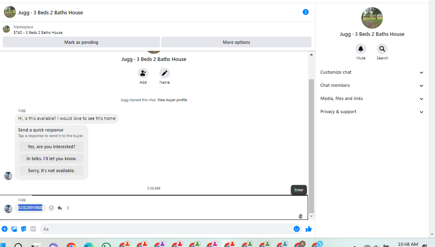435x247 pixels.
Task: Click the More options button
Action: click(x=236, y=42)
